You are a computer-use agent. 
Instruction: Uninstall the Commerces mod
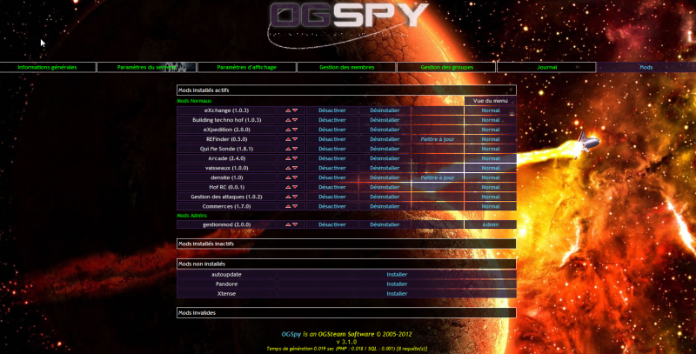pyautogui.click(x=385, y=207)
